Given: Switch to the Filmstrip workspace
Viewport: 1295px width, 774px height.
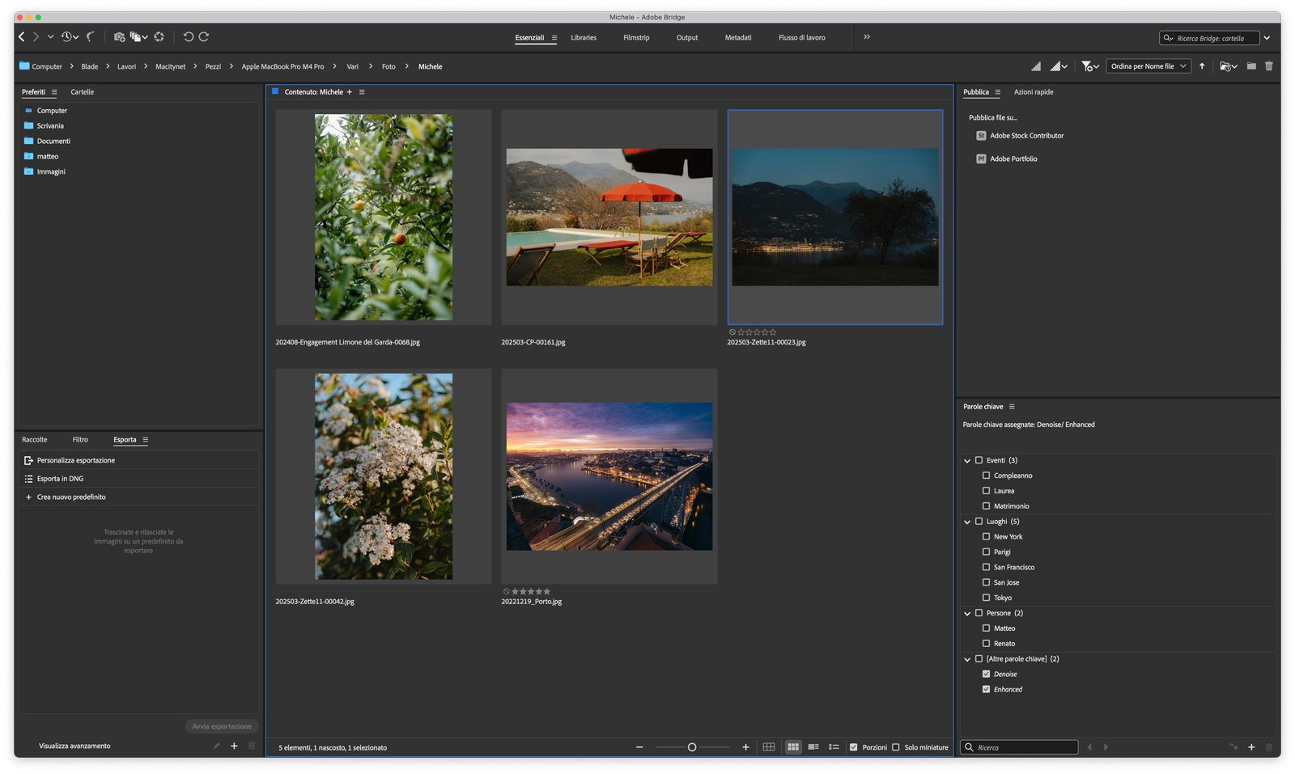Looking at the screenshot, I should pyautogui.click(x=636, y=38).
